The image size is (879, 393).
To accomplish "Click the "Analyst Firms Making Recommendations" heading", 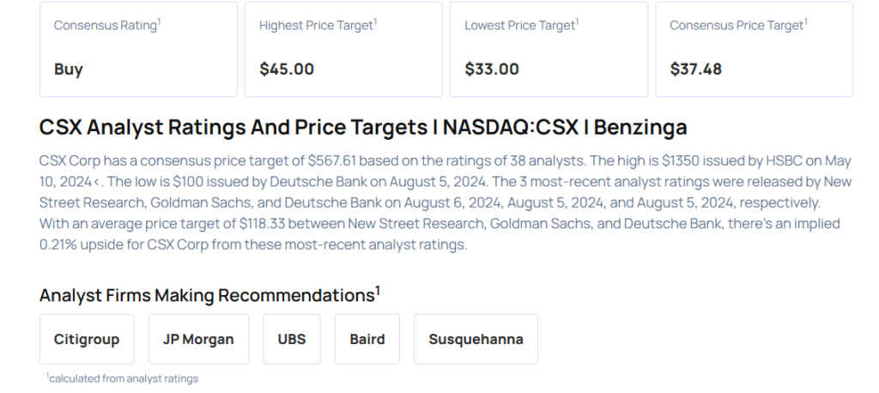I will pyautogui.click(x=206, y=296).
